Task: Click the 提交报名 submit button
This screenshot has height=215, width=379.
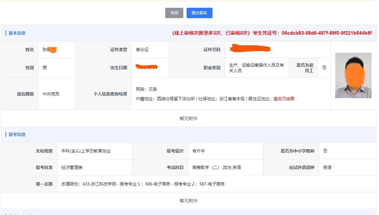Action: 199,13
